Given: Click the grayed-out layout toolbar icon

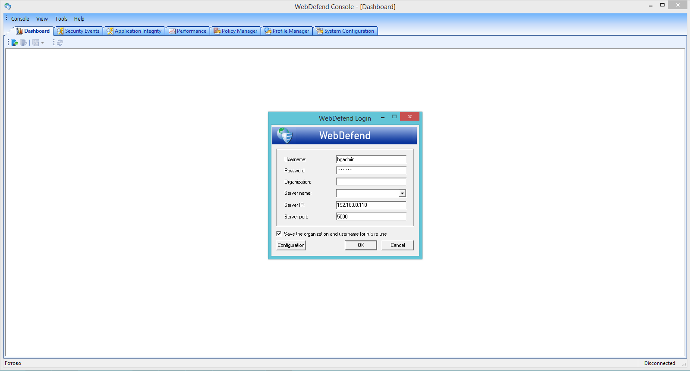Looking at the screenshot, I should 36,43.
